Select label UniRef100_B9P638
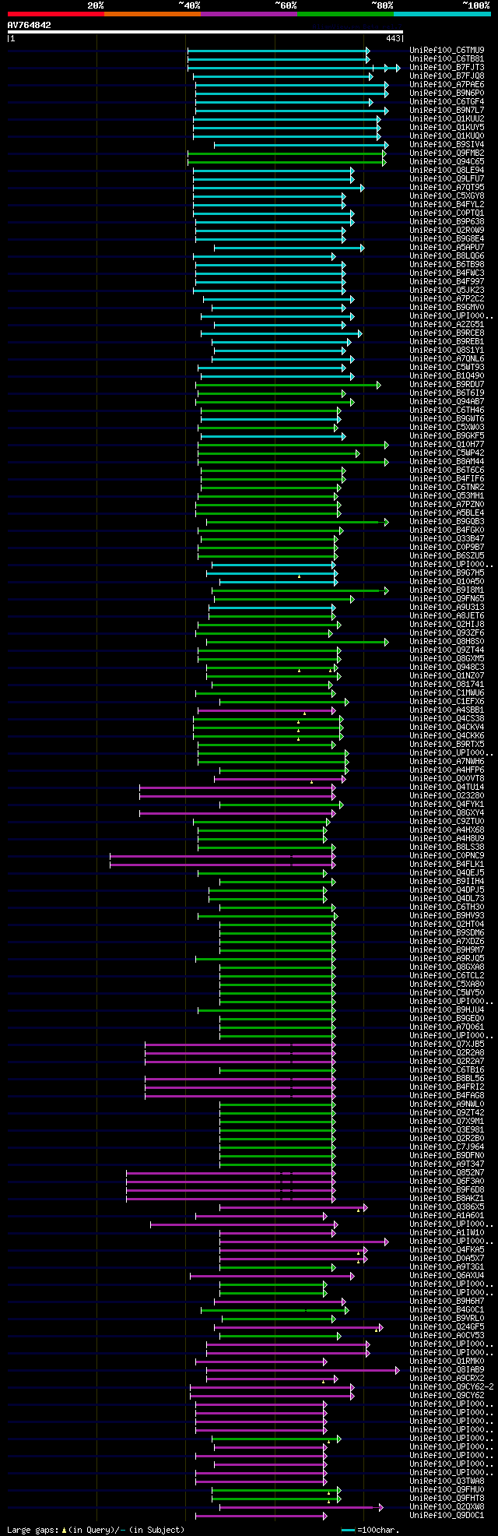This screenshot has width=498, height=1536. (x=447, y=221)
